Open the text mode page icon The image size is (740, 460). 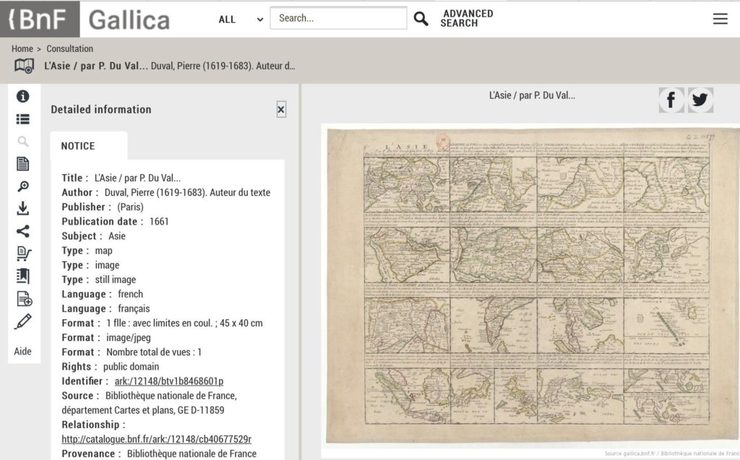[22, 164]
